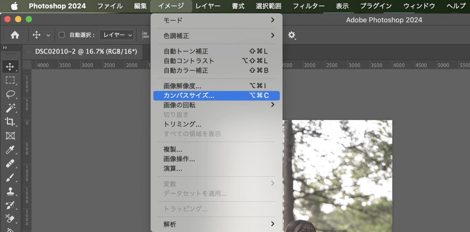470x232 pixels.
Task: Choose 画像操作... from the menu
Action: pyautogui.click(x=216, y=159)
